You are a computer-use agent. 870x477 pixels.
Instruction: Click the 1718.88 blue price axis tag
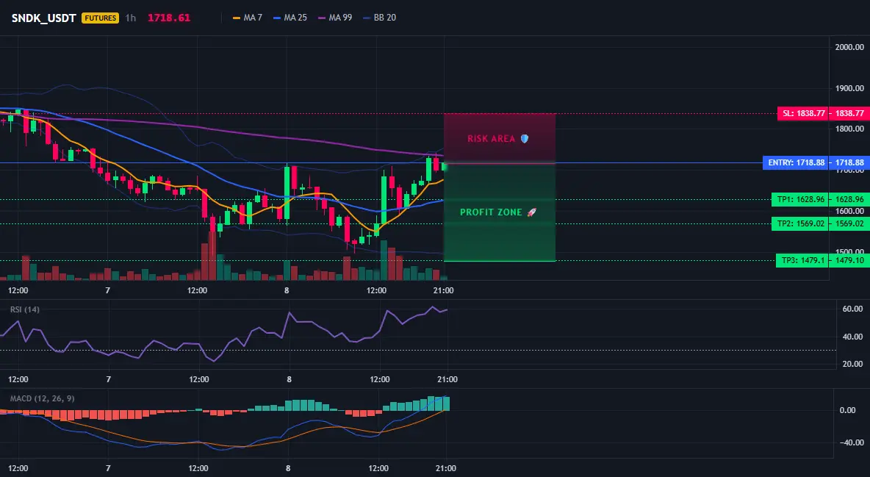pos(849,162)
